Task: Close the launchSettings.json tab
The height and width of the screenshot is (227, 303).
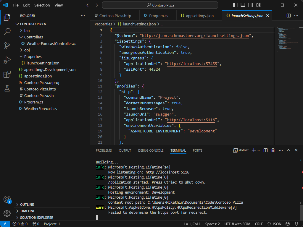Action: [x=267, y=16]
